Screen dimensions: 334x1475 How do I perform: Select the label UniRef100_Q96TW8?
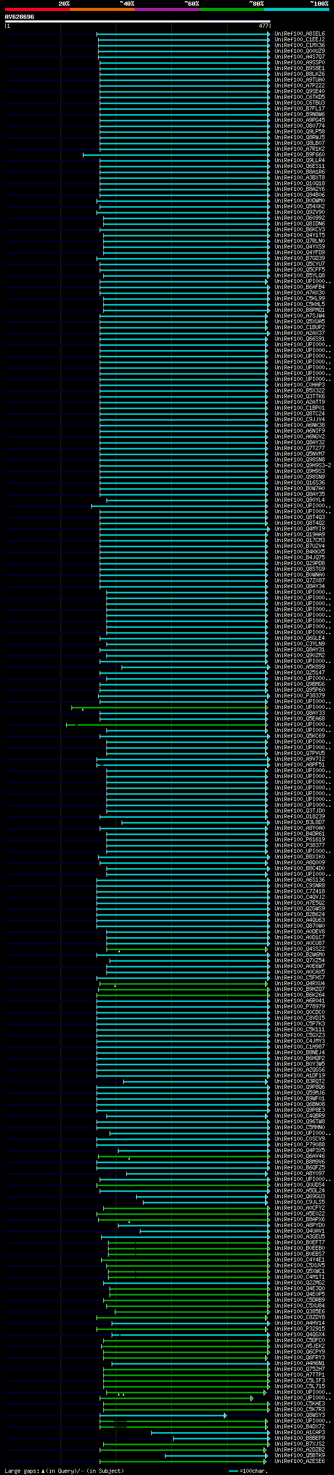click(x=299, y=1122)
